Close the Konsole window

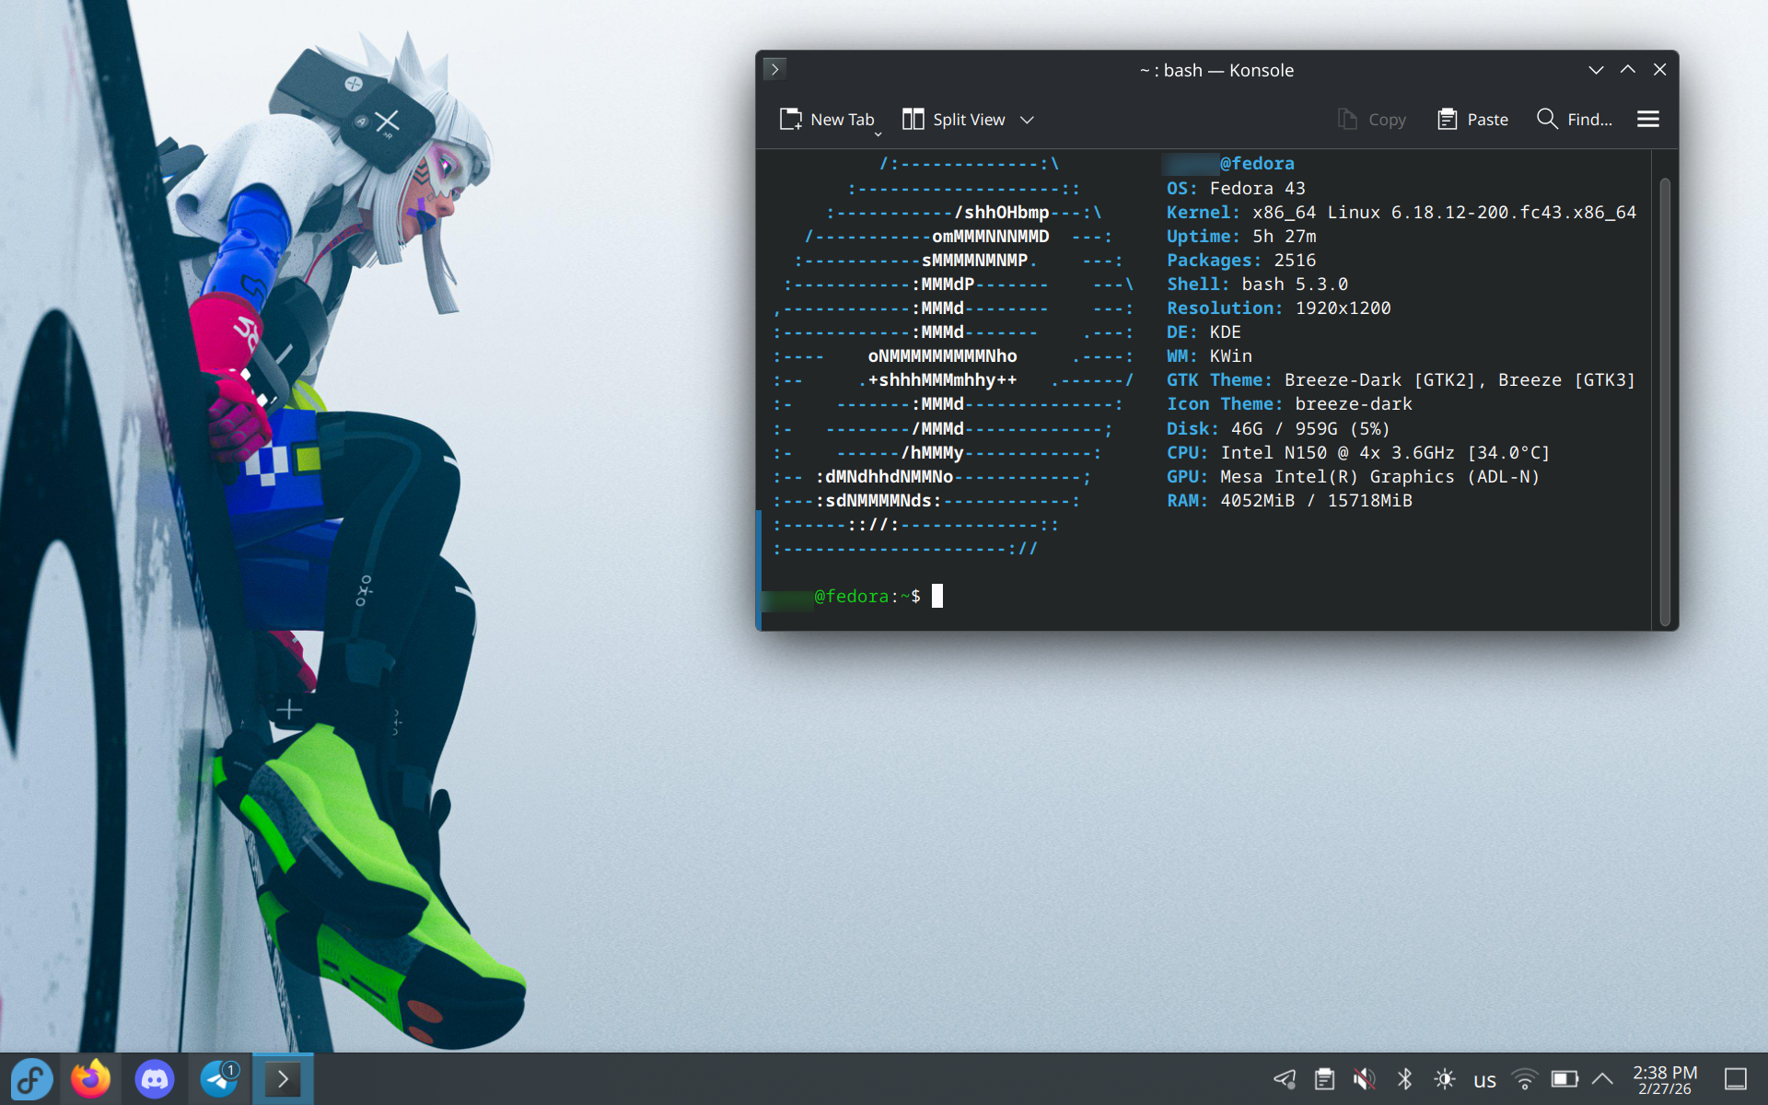[1660, 70]
